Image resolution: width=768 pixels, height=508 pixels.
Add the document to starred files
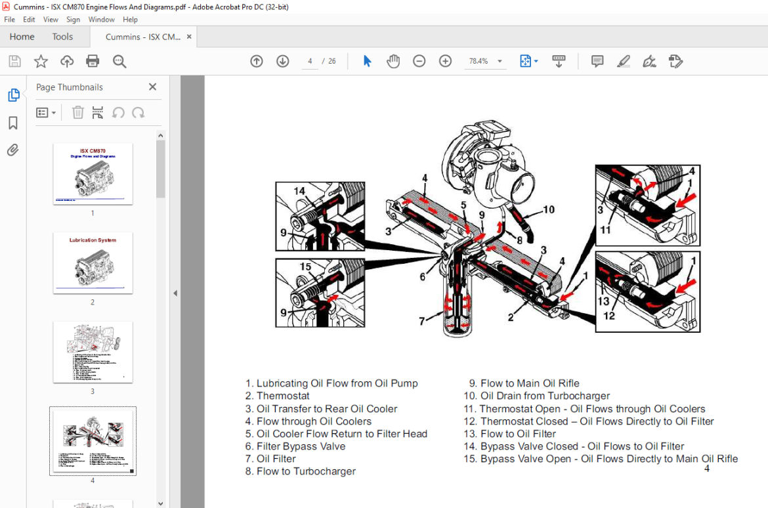pyautogui.click(x=41, y=61)
